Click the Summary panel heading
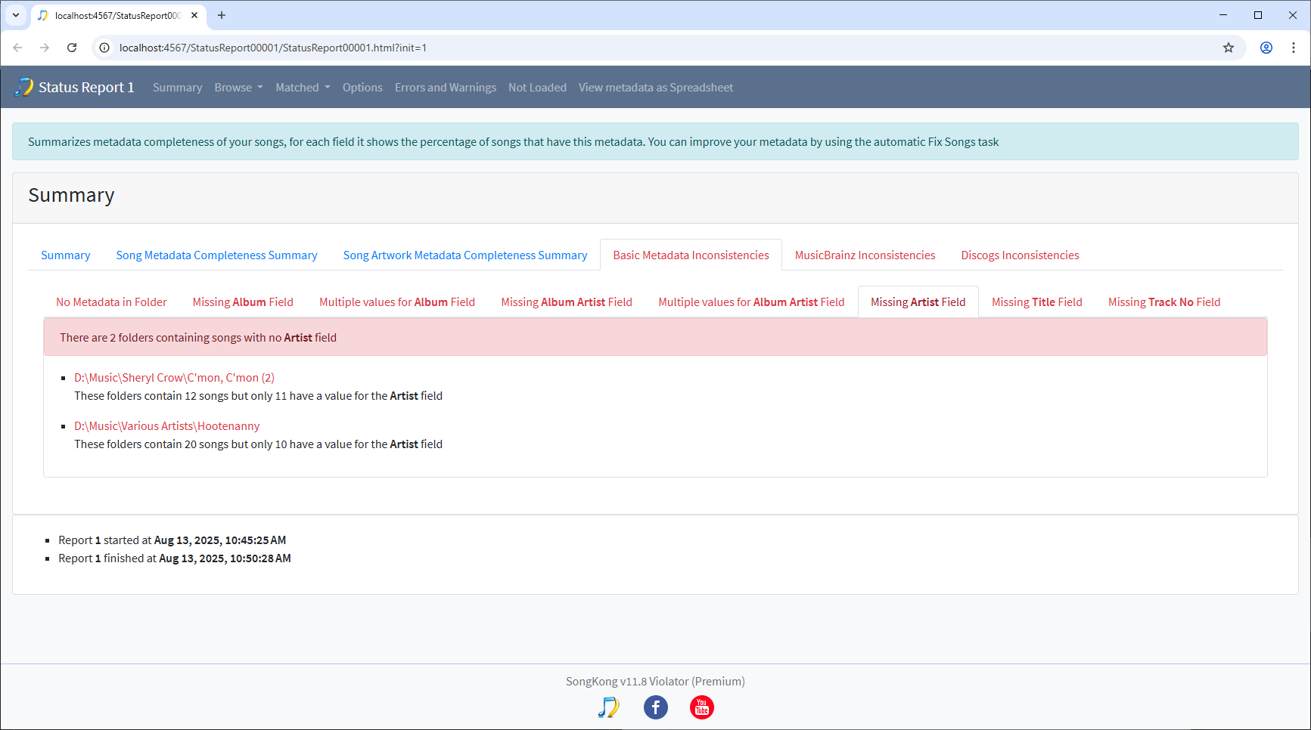 [71, 195]
